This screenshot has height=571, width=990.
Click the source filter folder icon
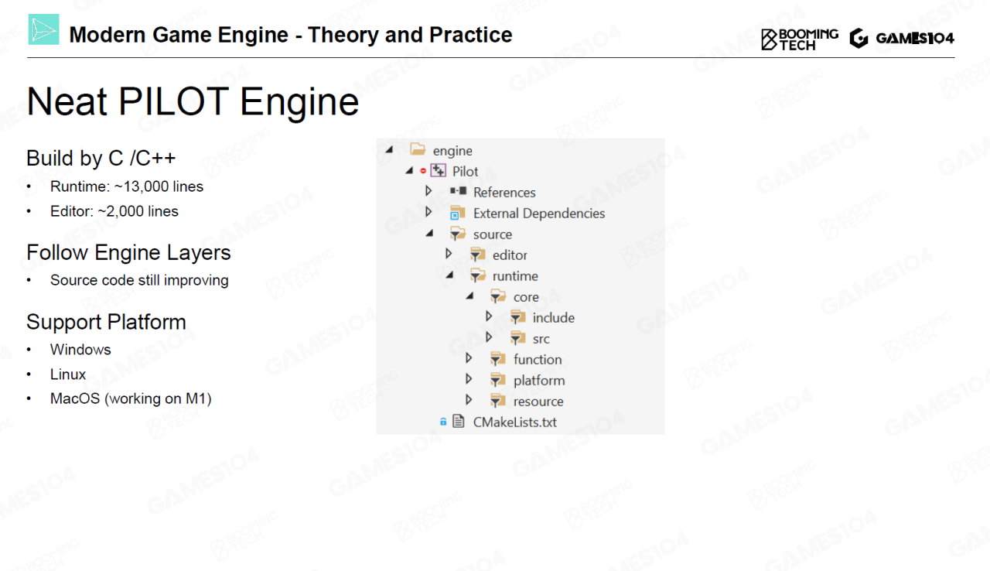point(458,234)
